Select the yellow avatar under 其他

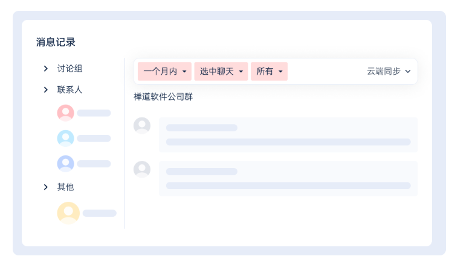pyautogui.click(x=68, y=213)
